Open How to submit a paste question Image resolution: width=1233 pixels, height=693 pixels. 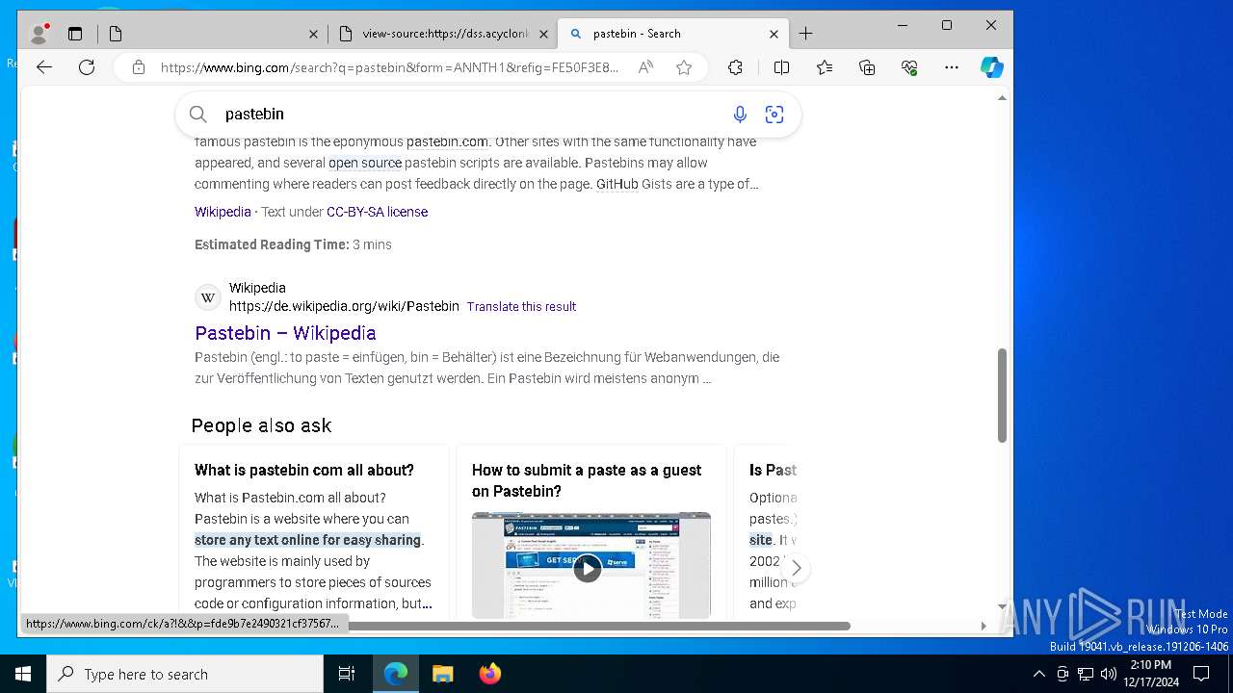click(x=587, y=480)
